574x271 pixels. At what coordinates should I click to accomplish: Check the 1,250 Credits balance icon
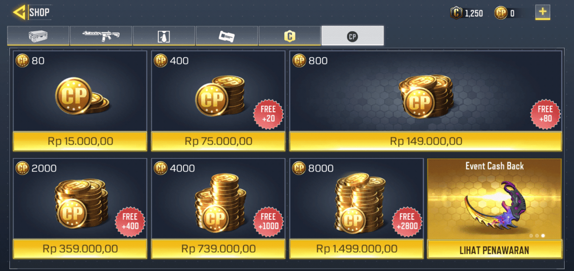pyautogui.click(x=456, y=13)
